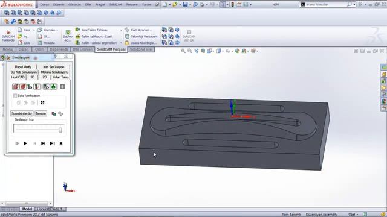Open the Yeni Takım Tablosu dropdown arrow
The image size is (387, 217).
click(121, 30)
